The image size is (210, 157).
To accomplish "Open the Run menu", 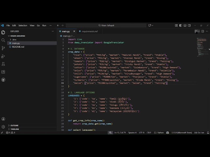I will [44, 26].
